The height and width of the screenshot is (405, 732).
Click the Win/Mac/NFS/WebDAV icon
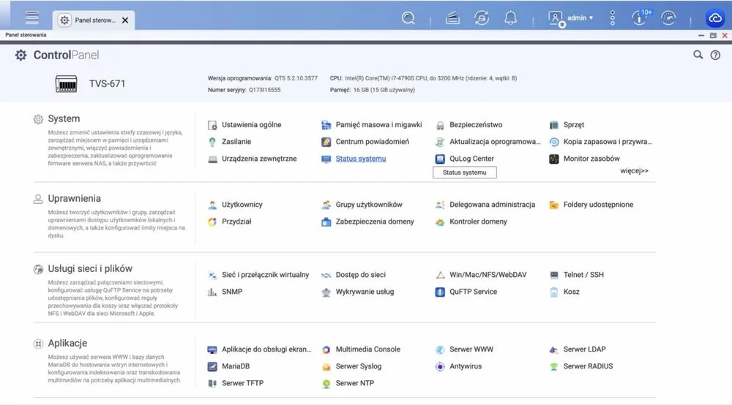440,275
